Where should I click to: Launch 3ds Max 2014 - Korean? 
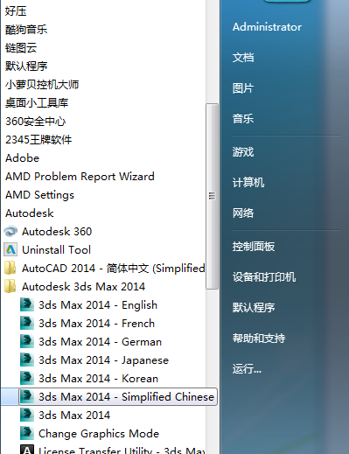[x=98, y=379]
